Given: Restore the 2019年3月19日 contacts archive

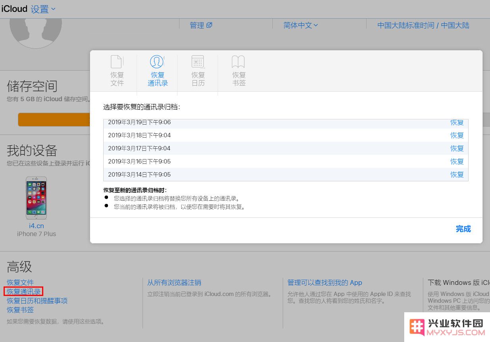Looking at the screenshot, I should pos(457,123).
